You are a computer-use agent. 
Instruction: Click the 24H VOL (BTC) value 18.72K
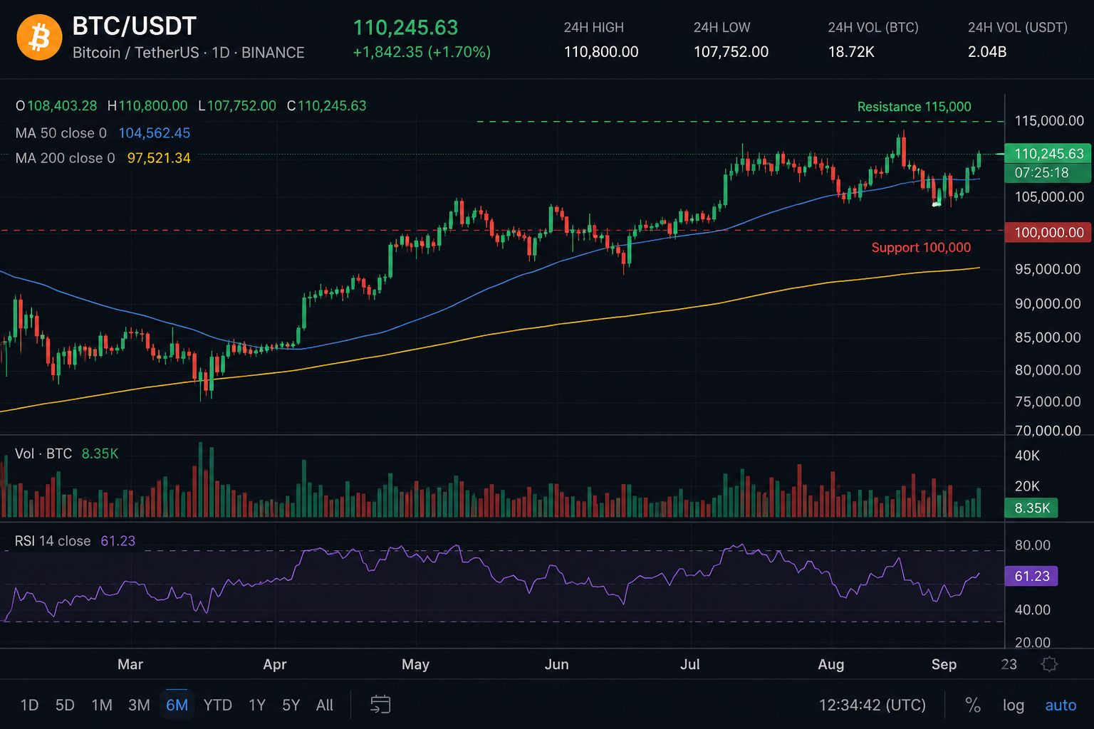tap(851, 52)
